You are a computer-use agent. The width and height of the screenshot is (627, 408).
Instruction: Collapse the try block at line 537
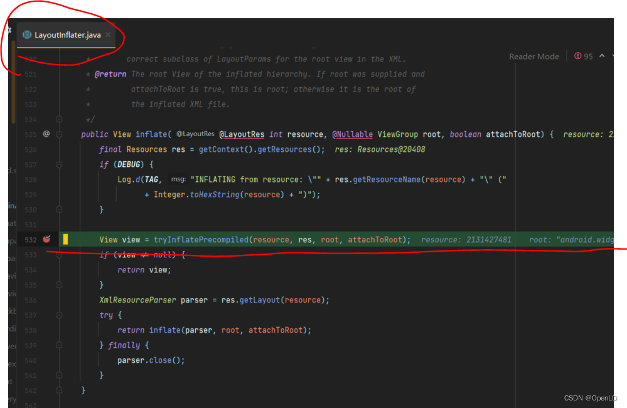[x=59, y=315]
